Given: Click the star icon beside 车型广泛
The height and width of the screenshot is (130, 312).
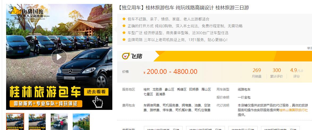Looking at the screenshot, I should 124,33.
